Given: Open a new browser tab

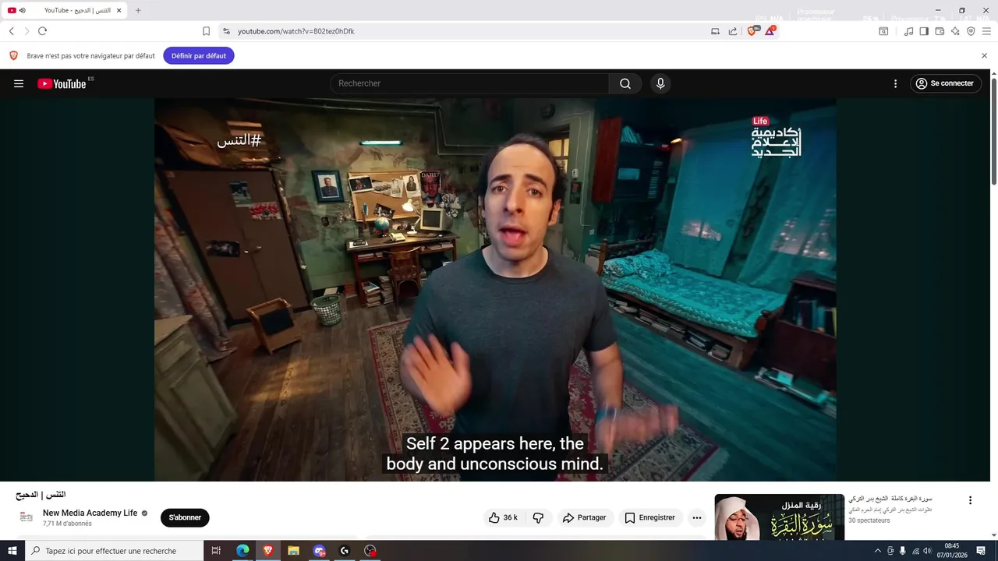Looking at the screenshot, I should pyautogui.click(x=138, y=10).
